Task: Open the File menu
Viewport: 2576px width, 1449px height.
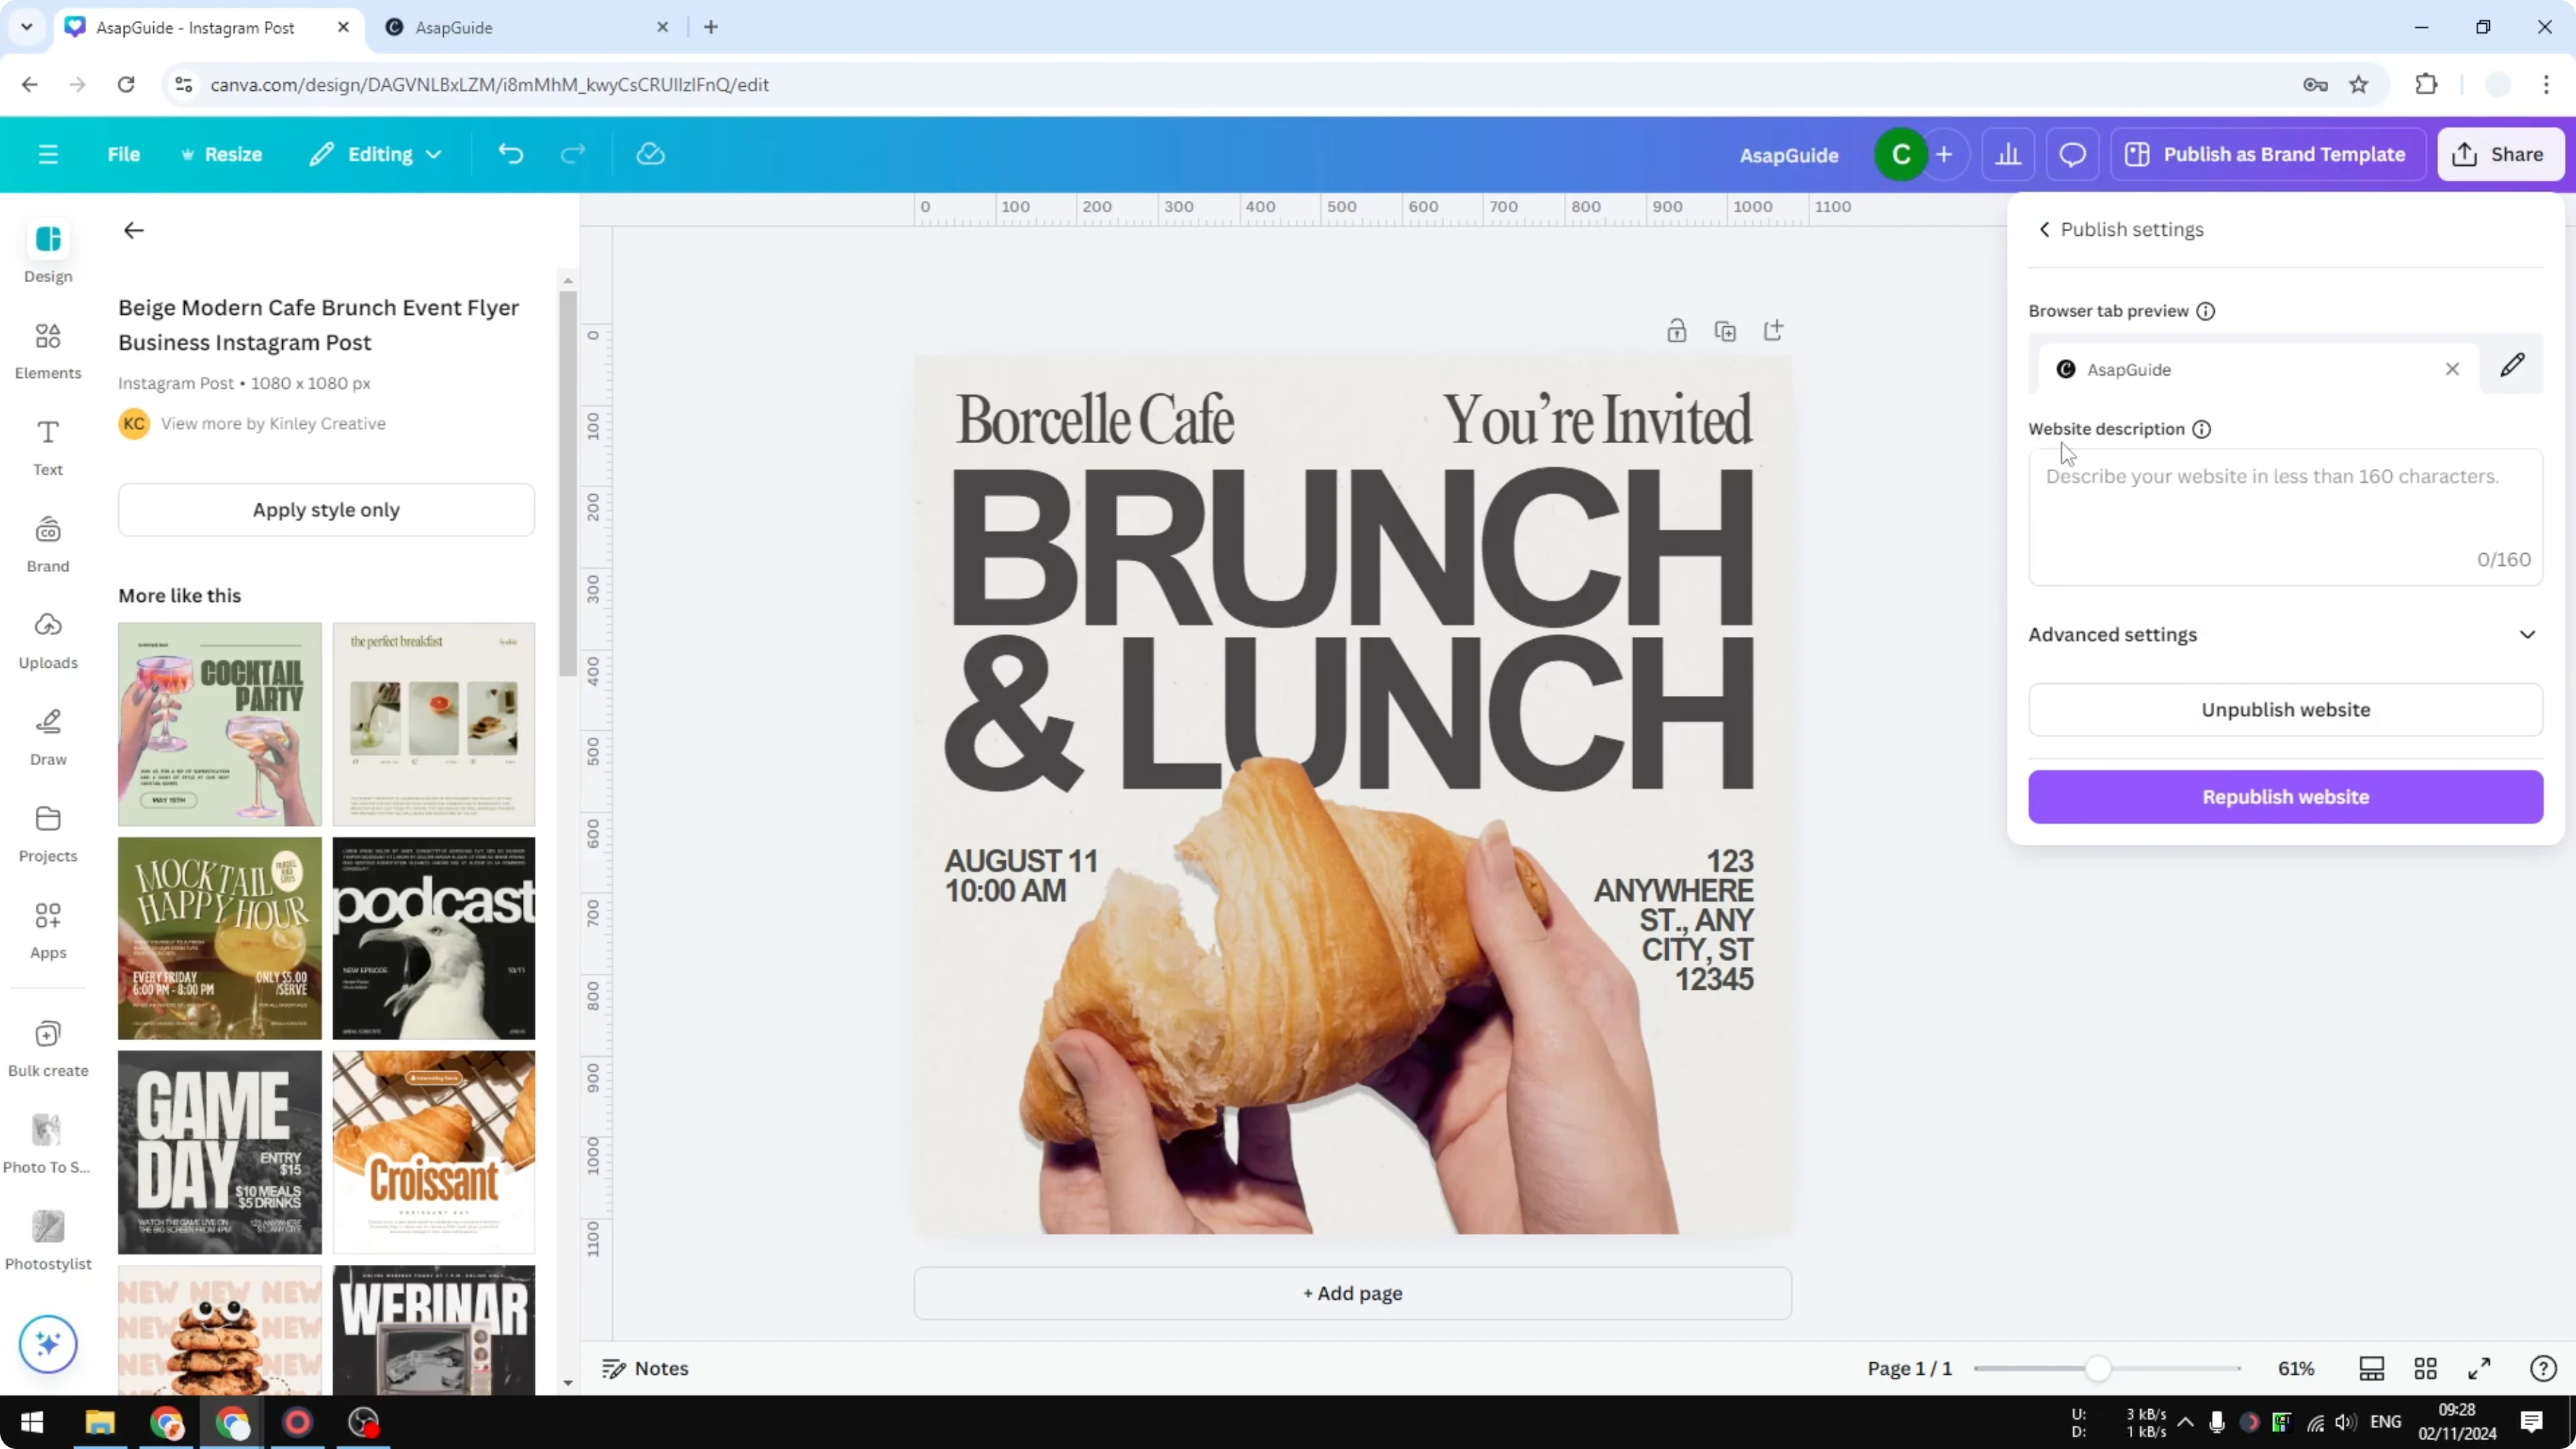Action: (x=124, y=154)
